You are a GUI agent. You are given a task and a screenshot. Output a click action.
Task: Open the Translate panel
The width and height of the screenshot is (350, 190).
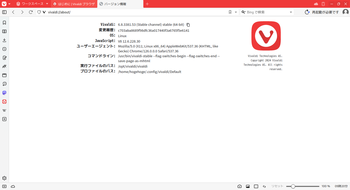pyautogui.click(x=4, y=66)
